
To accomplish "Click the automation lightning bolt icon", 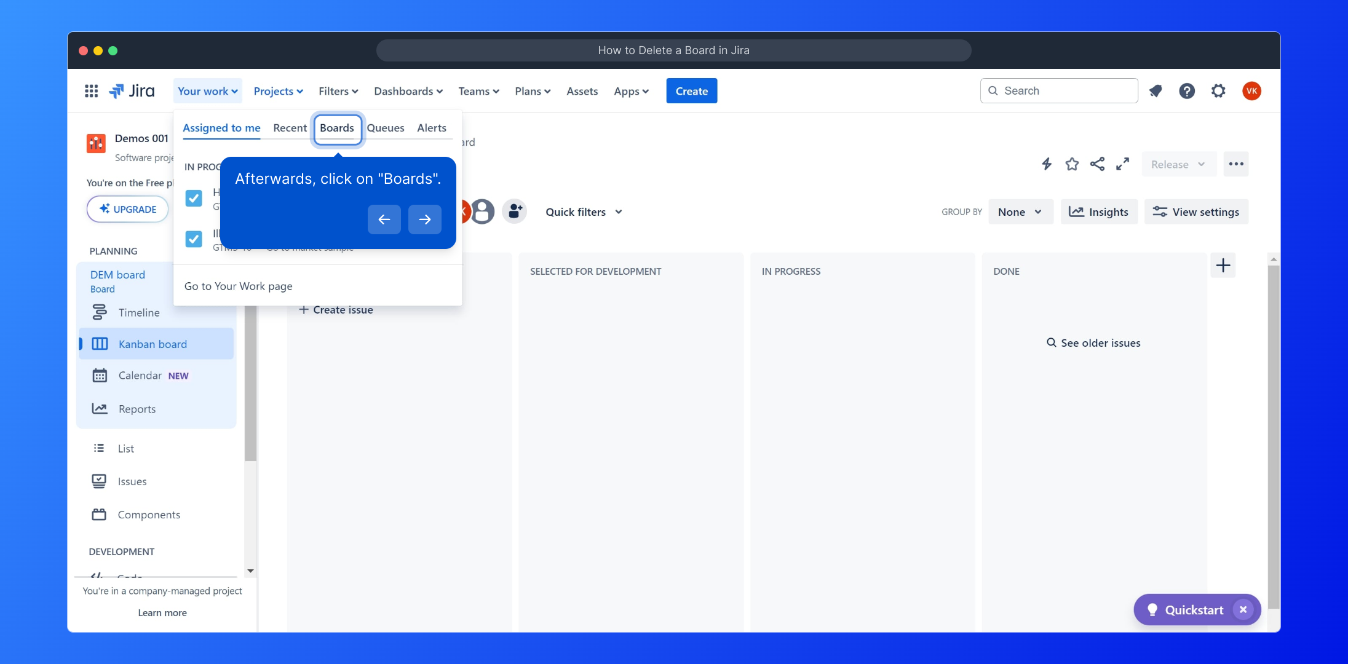I will click(x=1046, y=164).
